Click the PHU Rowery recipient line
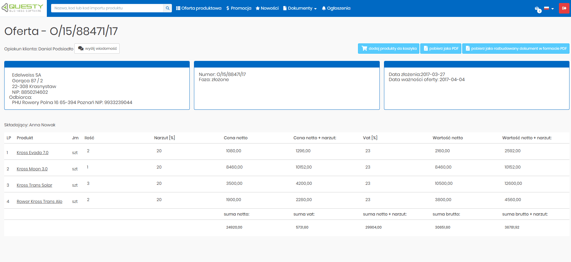571x262 pixels. (x=72, y=103)
